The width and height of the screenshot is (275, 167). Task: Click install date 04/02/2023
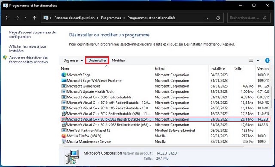219,75
